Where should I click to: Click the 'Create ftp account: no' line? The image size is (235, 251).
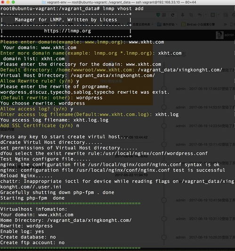[32, 243]
